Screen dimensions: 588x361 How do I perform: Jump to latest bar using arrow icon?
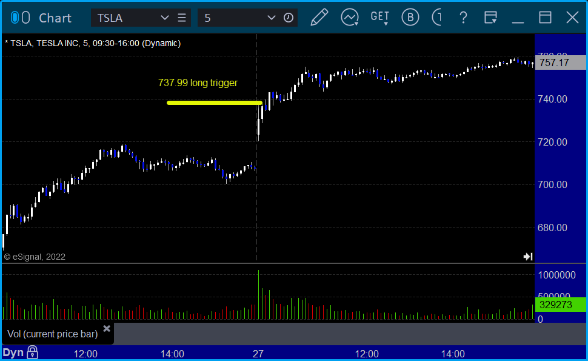click(x=528, y=257)
